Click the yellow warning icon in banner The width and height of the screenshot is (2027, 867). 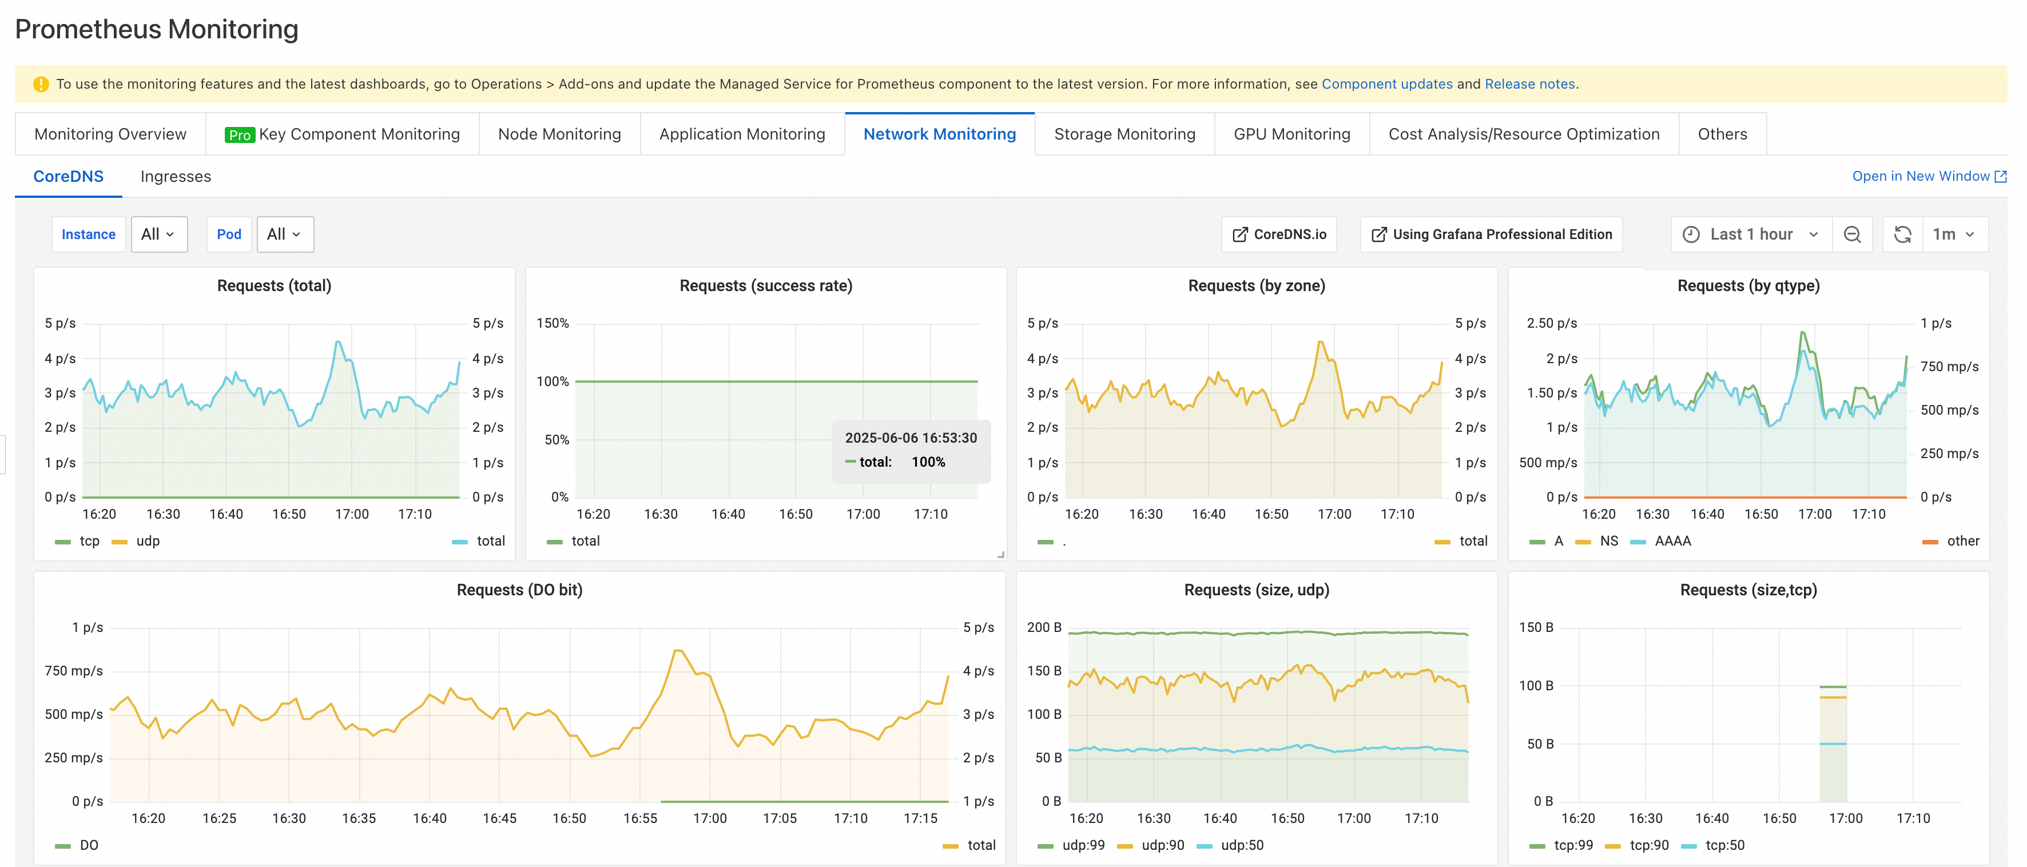pos(41,84)
